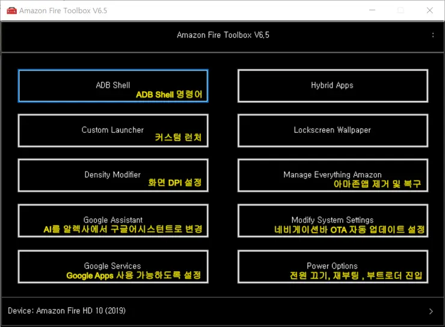Viewport: 445px width, 327px height.
Task: Click the window title bar text
Action: click(x=55, y=10)
